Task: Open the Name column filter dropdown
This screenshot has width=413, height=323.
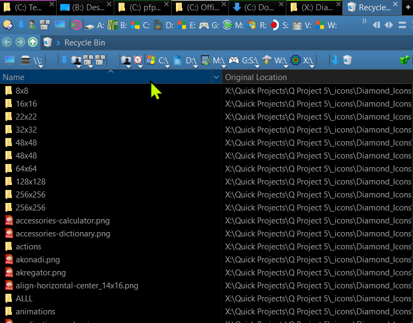Action: [x=216, y=77]
